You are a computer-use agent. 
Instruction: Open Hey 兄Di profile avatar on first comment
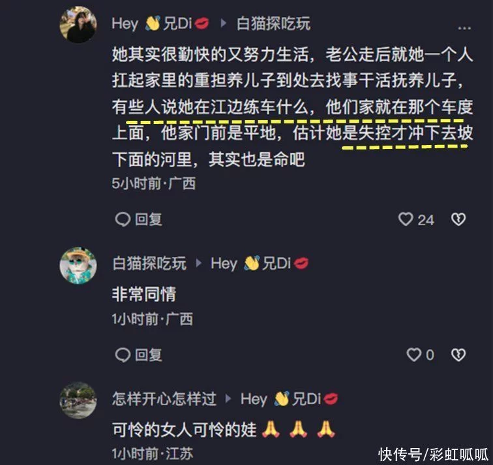point(78,25)
